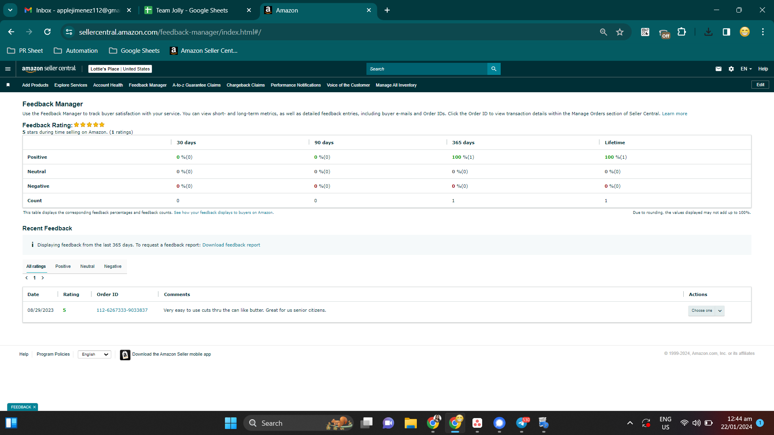Open the Seller Central settings gear
This screenshot has height=435, width=774.
tap(731, 69)
